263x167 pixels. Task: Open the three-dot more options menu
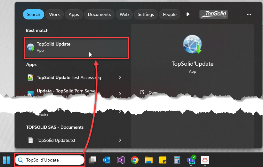249,14
